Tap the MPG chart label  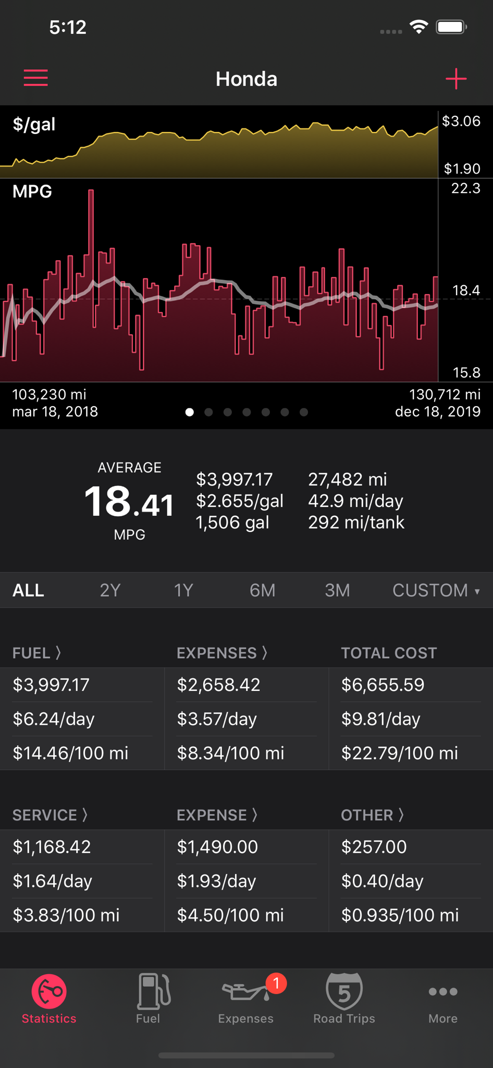(x=32, y=191)
